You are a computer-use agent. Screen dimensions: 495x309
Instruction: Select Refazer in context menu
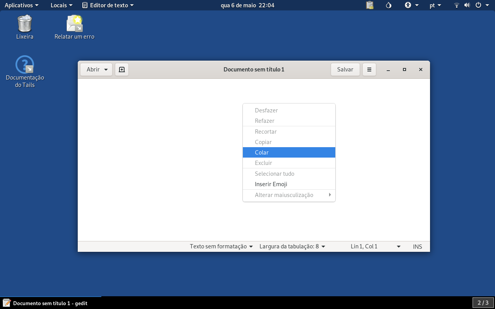pos(289,121)
